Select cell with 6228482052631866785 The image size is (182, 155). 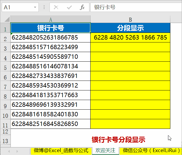point(50,38)
